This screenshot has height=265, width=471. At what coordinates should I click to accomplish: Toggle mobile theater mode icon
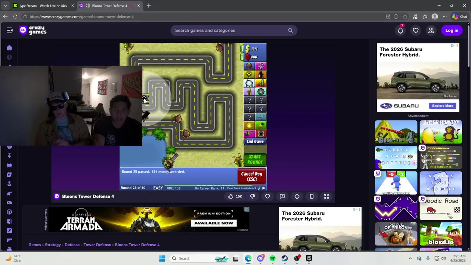pyautogui.click(x=312, y=197)
